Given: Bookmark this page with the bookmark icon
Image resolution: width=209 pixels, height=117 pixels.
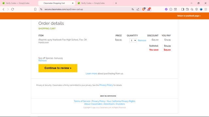Looking at the screenshot, I should [x=35, y=9].
